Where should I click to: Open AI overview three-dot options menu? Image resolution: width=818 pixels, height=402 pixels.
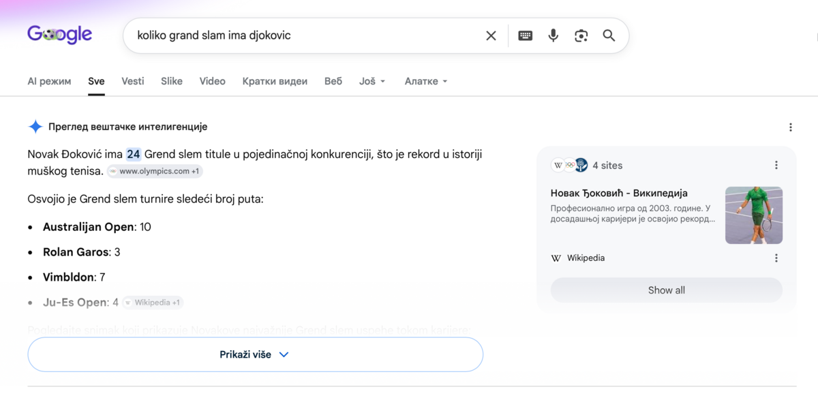pyautogui.click(x=790, y=127)
